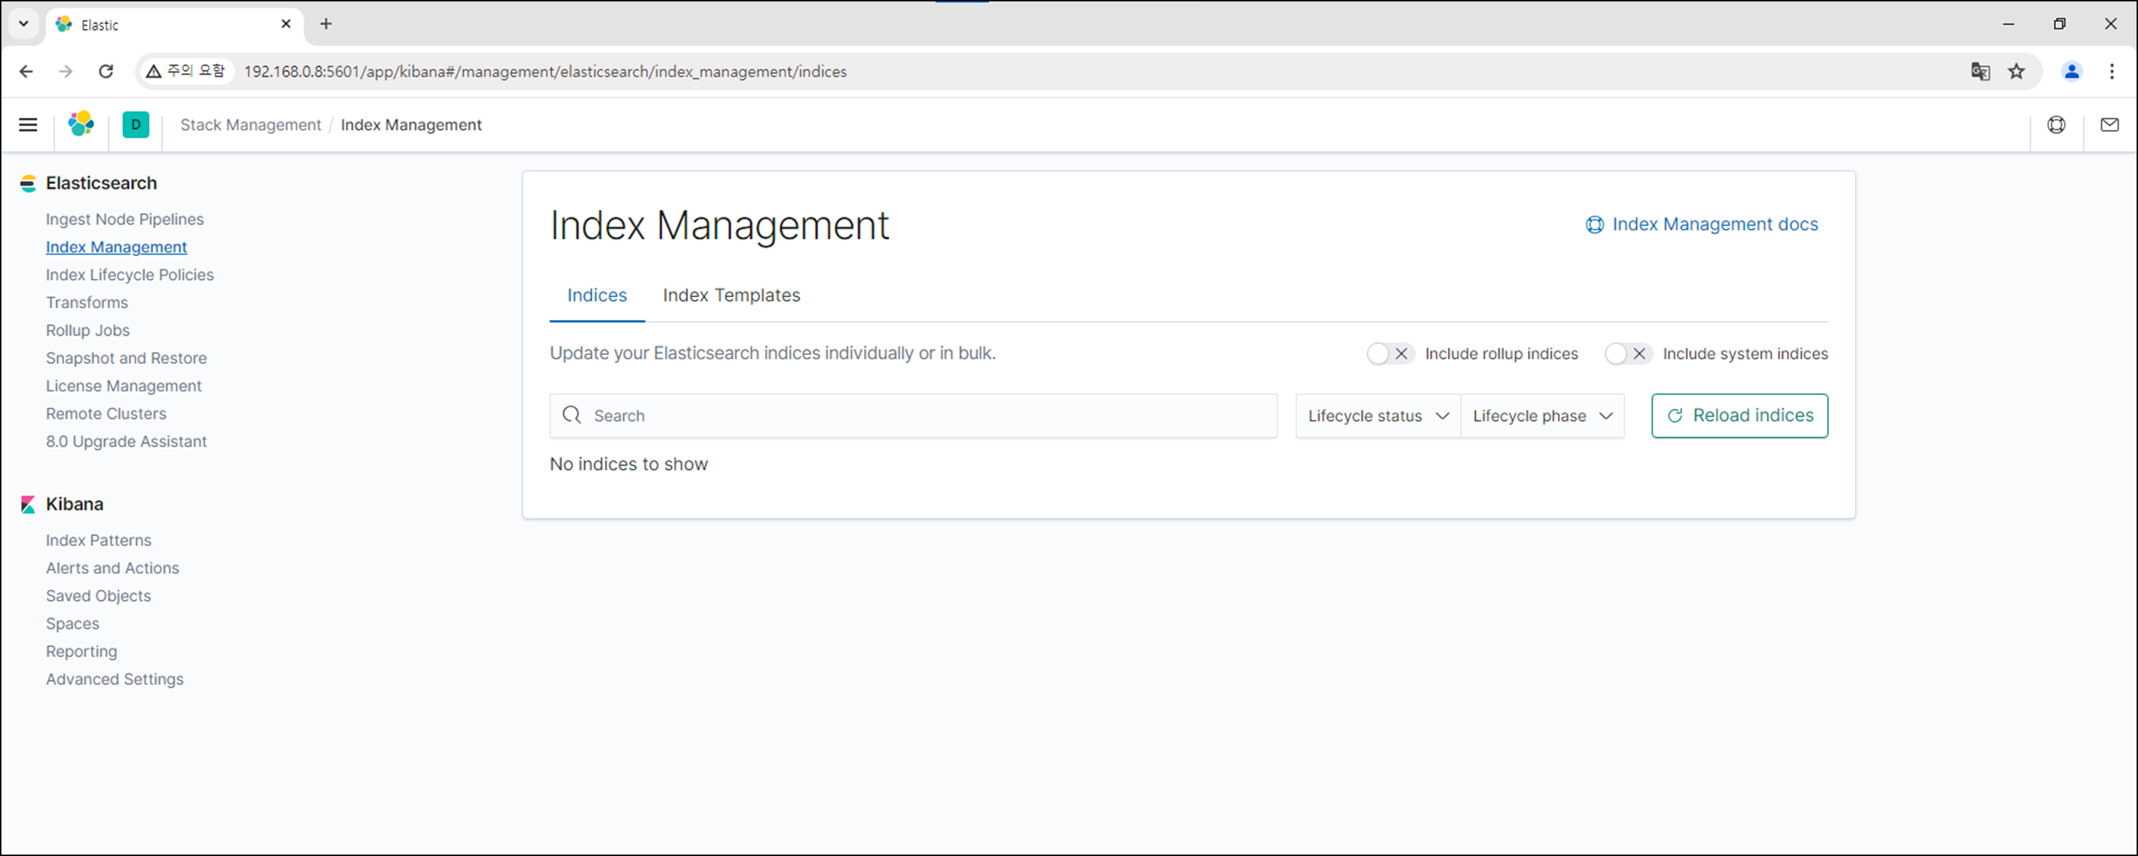The width and height of the screenshot is (2138, 856).
Task: Open Rollup Jobs
Action: pyautogui.click(x=87, y=330)
